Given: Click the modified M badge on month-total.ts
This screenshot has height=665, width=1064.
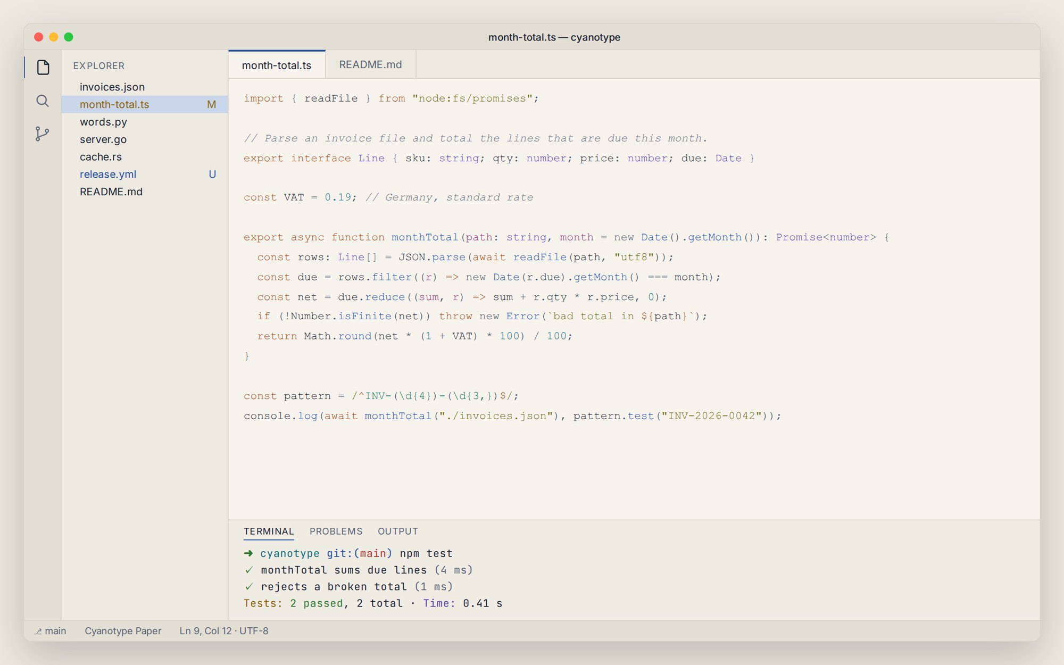Looking at the screenshot, I should pyautogui.click(x=211, y=104).
